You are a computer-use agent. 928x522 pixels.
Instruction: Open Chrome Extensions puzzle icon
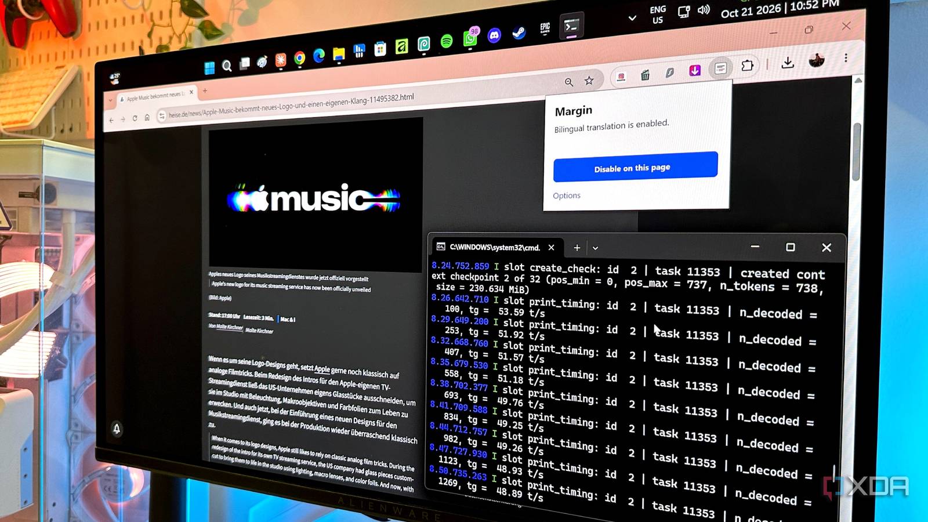click(747, 66)
